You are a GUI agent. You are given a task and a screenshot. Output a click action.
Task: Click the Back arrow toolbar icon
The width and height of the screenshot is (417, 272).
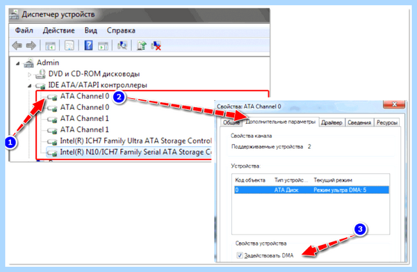click(x=17, y=45)
